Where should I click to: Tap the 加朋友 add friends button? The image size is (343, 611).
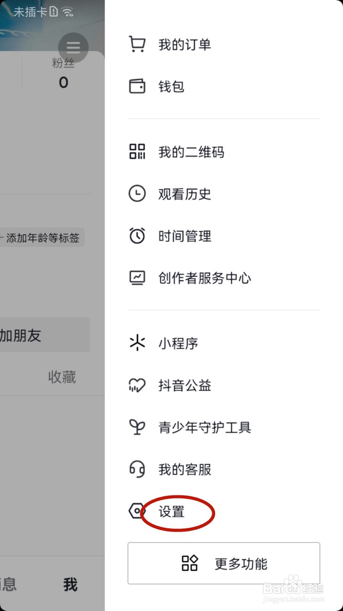(23, 335)
